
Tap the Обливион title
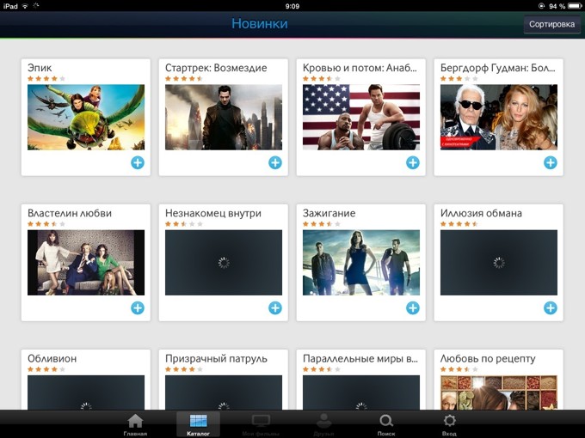[x=52, y=358]
